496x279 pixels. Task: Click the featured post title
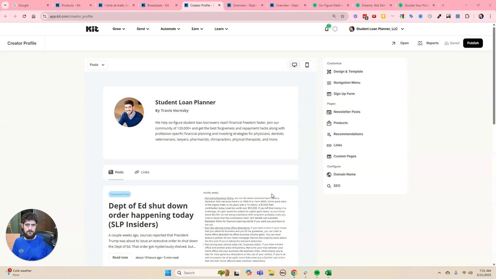151,215
